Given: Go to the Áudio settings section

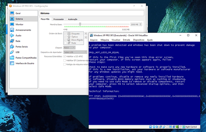Looking at the screenshot, I should (18, 36).
